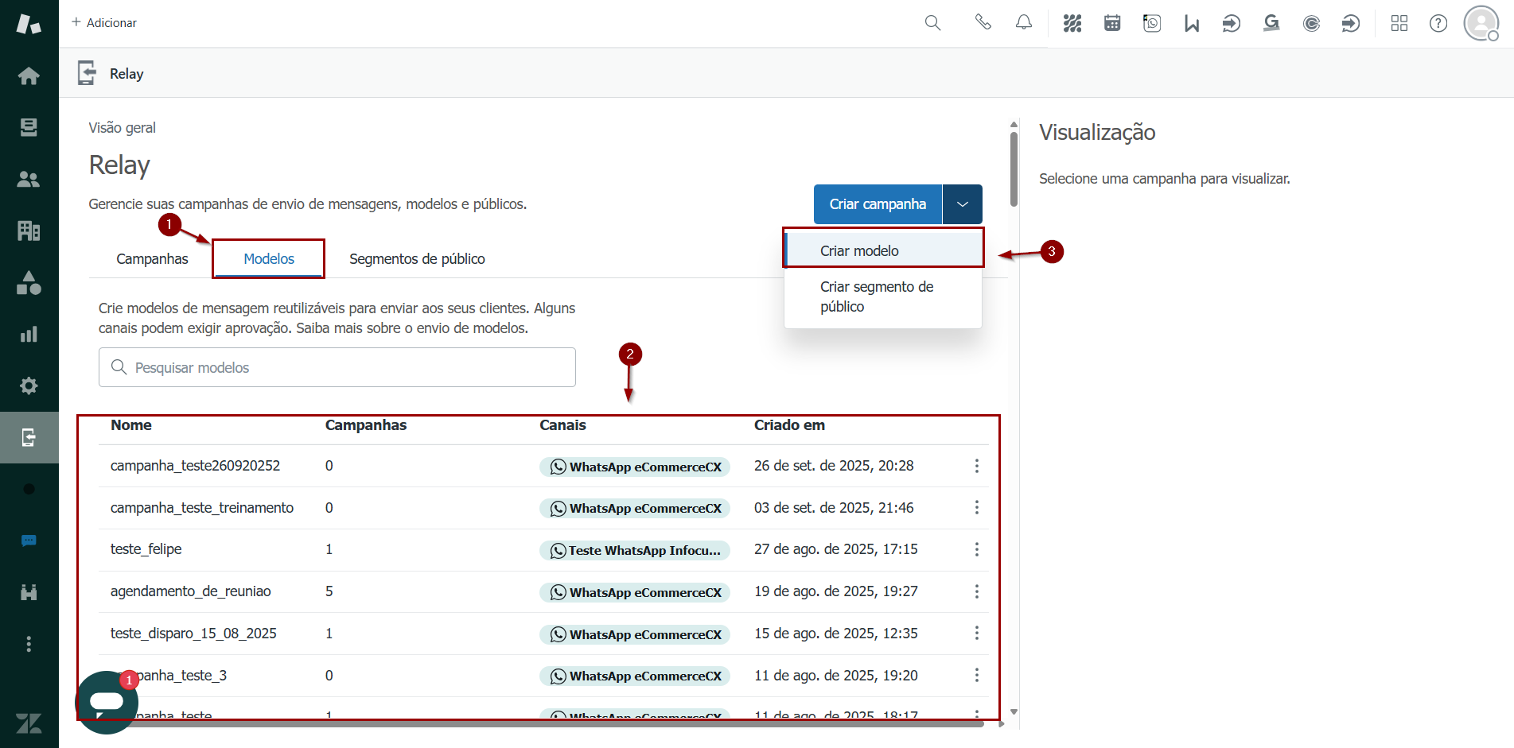The width and height of the screenshot is (1514, 748).
Task: Open the calendar app icon
Action: 1112,23
